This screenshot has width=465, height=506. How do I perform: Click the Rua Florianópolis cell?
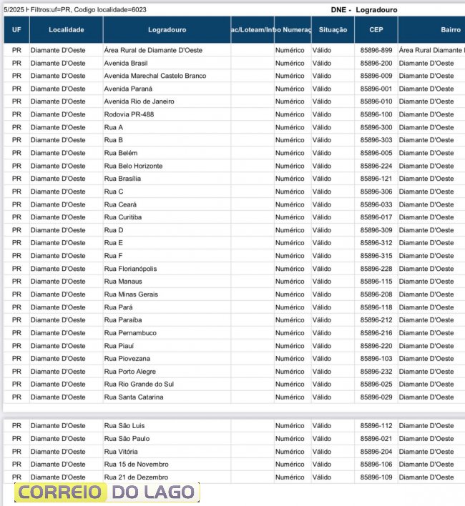[x=130, y=269]
